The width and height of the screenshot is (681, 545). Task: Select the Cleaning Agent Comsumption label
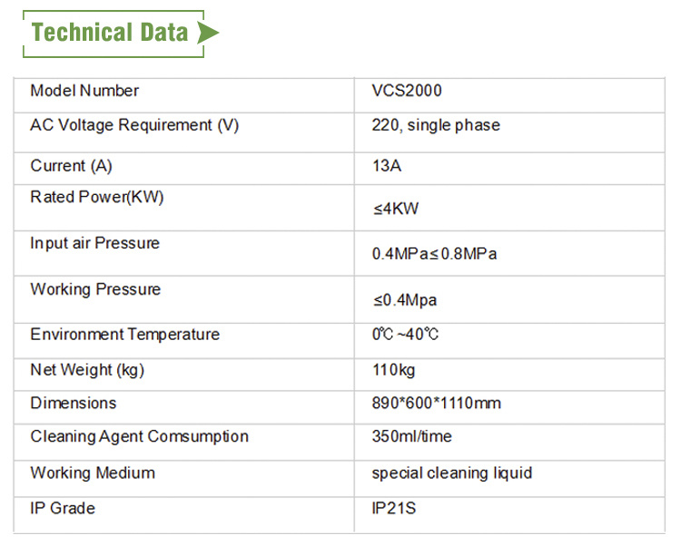point(140,436)
